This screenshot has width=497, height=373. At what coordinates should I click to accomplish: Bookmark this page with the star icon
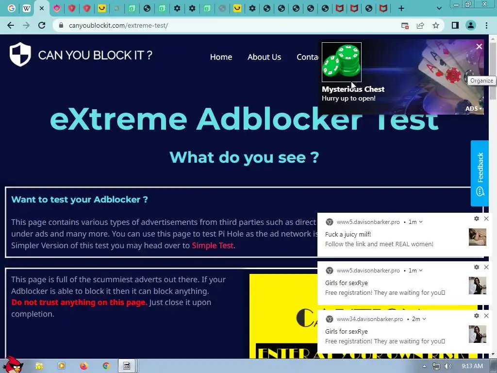point(436,25)
